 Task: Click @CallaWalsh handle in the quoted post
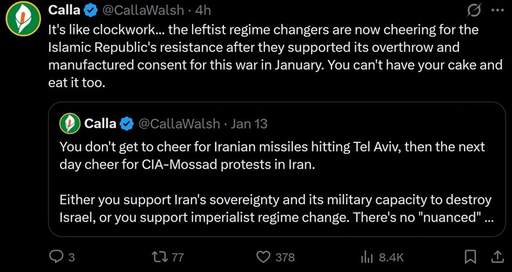pyautogui.click(x=179, y=123)
